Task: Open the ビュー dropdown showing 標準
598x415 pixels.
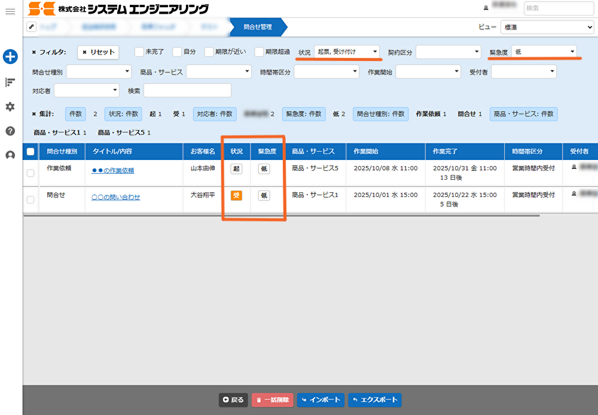Action: [x=547, y=27]
